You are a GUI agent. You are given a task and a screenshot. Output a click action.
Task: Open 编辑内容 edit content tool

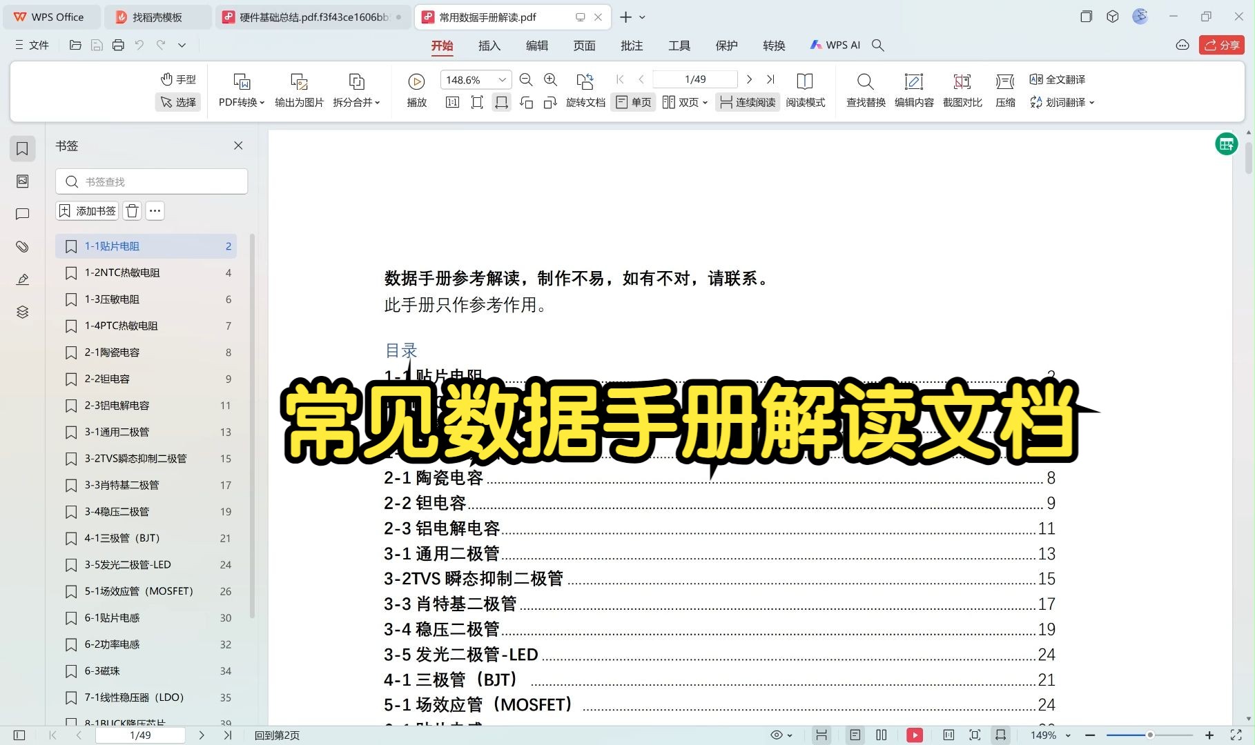click(914, 90)
